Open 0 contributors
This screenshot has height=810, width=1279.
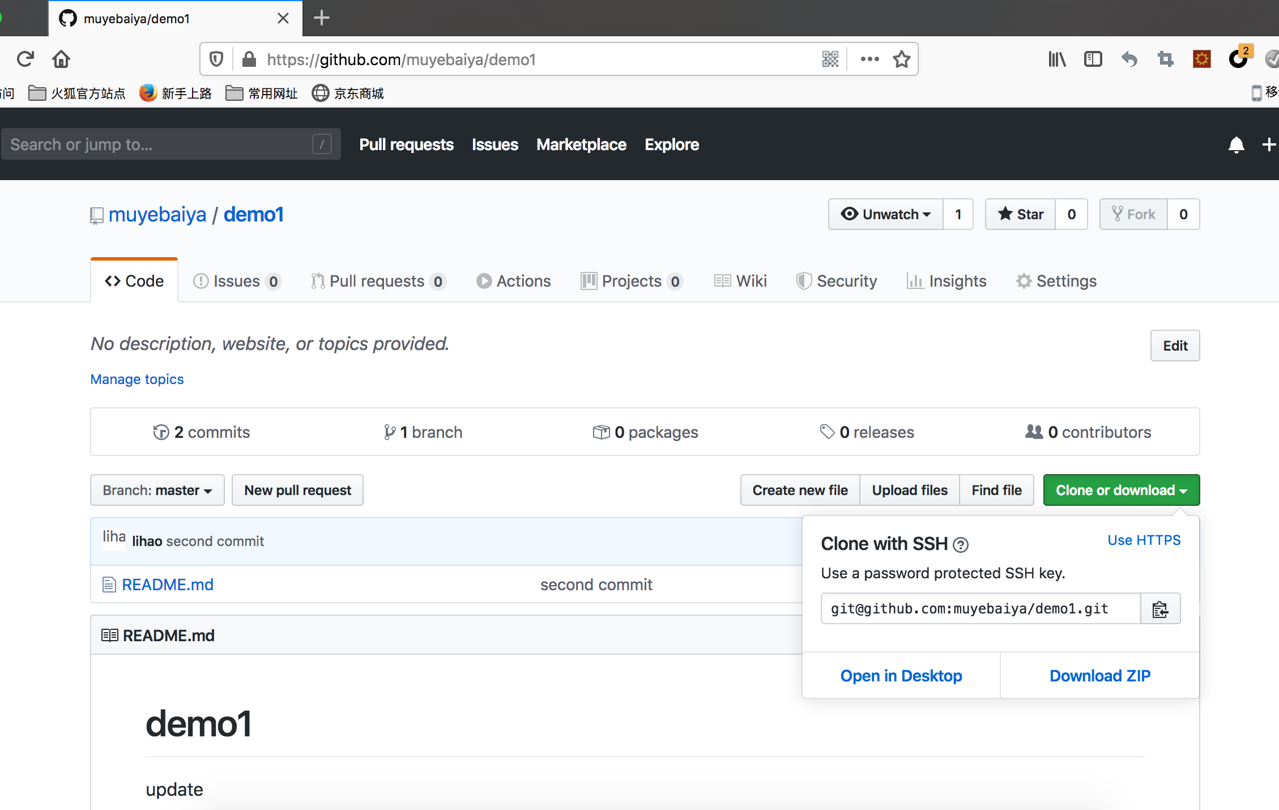(1088, 432)
